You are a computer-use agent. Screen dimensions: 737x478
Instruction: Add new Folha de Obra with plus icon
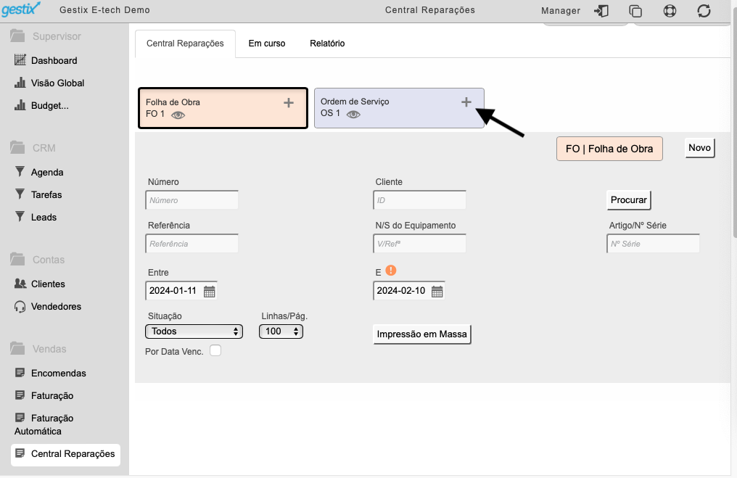pos(289,102)
